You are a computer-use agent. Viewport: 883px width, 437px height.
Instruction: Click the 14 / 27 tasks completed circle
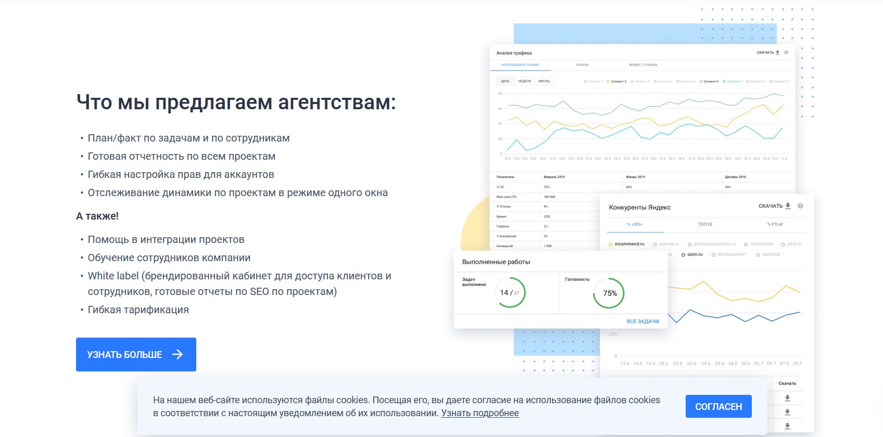click(510, 293)
